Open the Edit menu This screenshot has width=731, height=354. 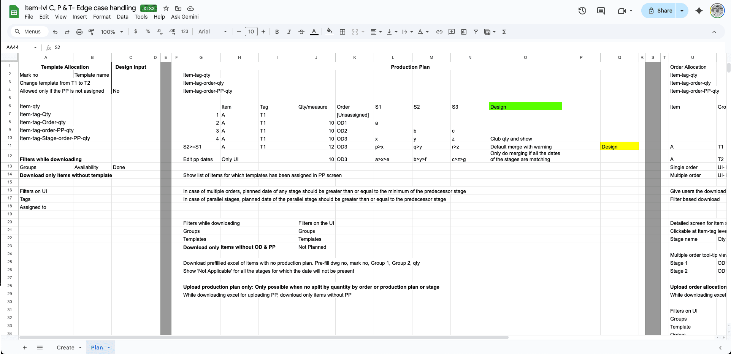44,17
